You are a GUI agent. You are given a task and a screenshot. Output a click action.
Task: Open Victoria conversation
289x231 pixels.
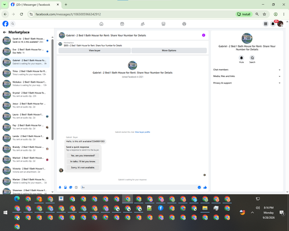point(25,170)
